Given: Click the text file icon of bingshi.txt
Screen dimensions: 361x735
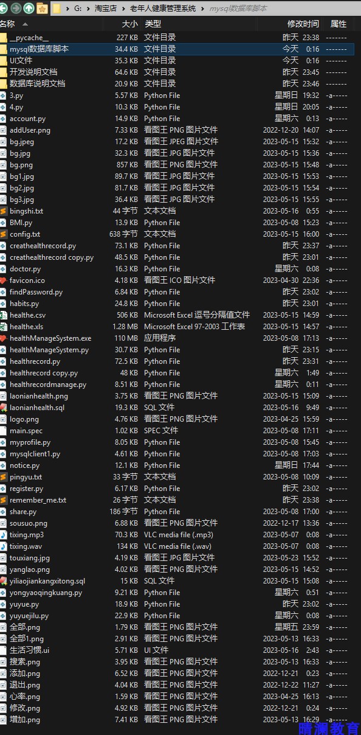Looking at the screenshot, I should 3,211.
